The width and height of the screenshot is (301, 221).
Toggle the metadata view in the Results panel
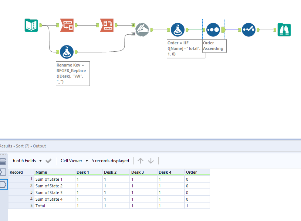3,172
